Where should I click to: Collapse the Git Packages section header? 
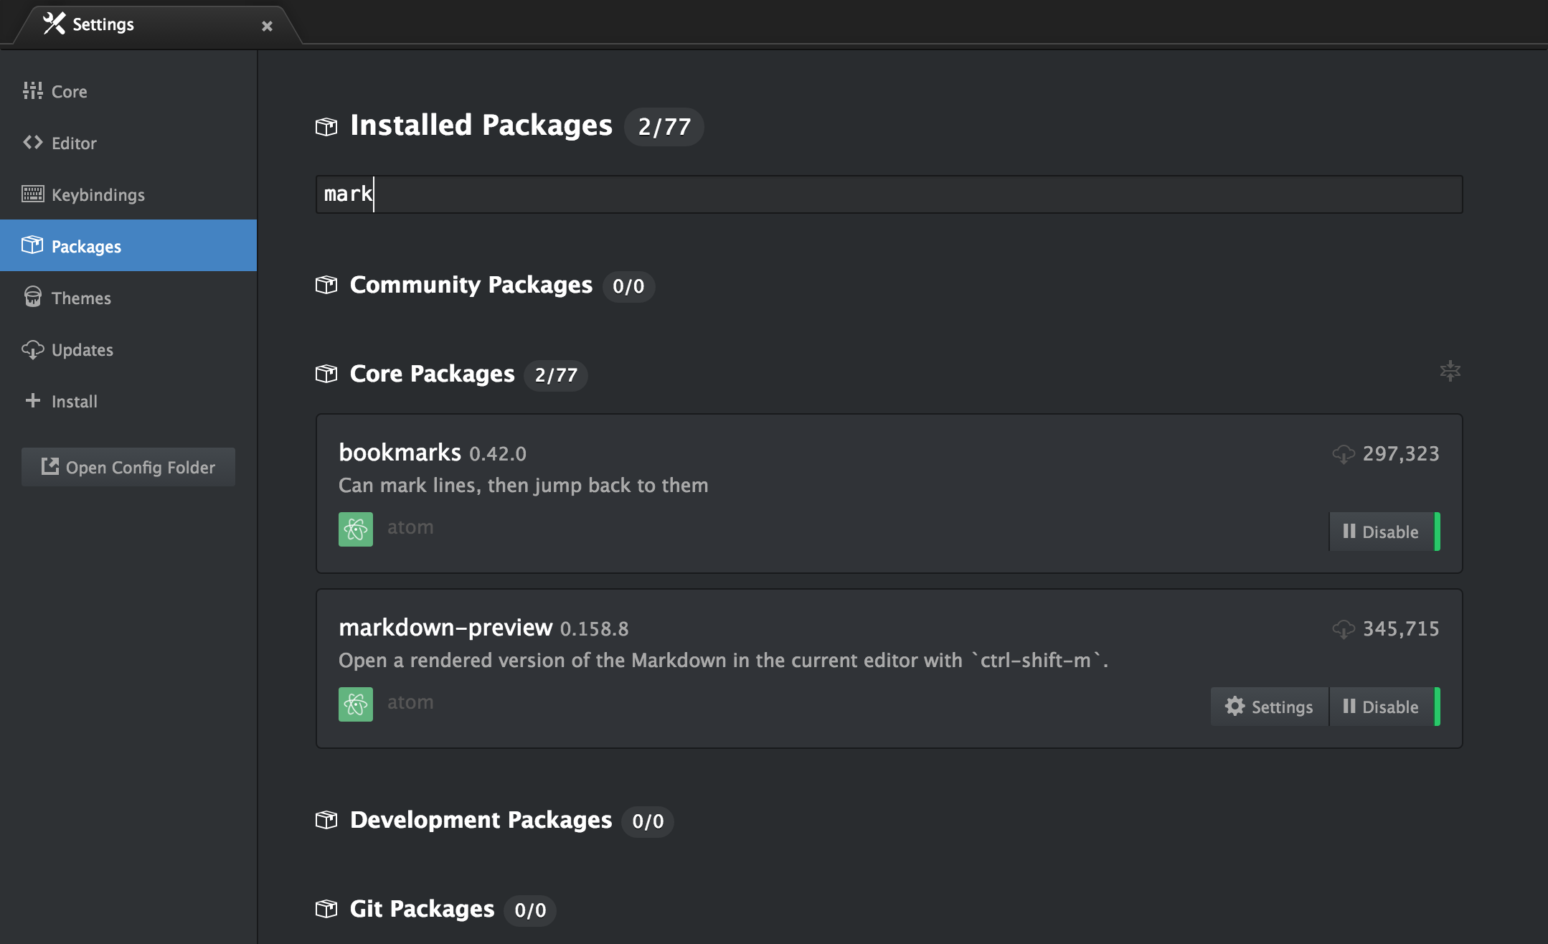point(422,909)
